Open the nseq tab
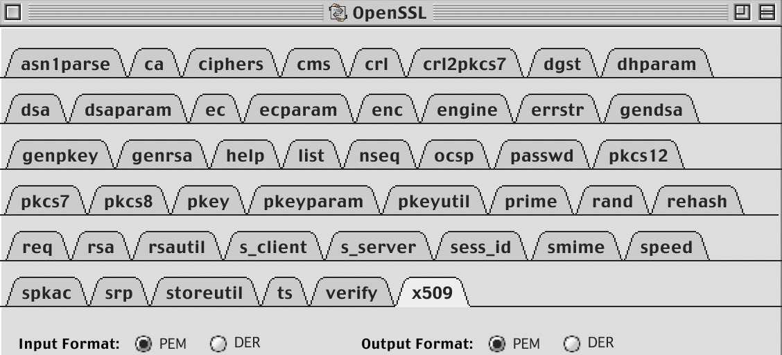This screenshot has width=782, height=355. click(x=379, y=155)
